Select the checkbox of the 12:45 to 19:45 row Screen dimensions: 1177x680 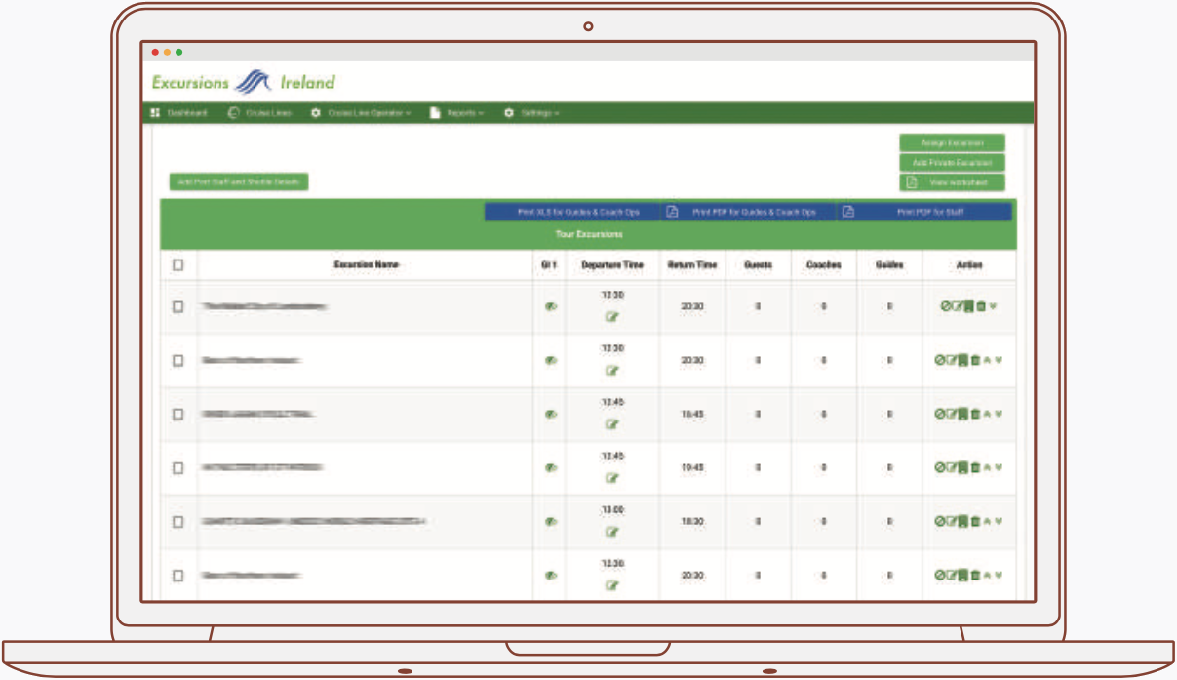[x=177, y=467]
